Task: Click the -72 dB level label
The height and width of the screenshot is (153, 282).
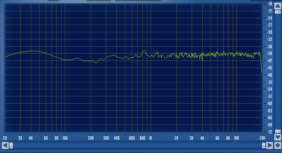Action: pos(269,132)
